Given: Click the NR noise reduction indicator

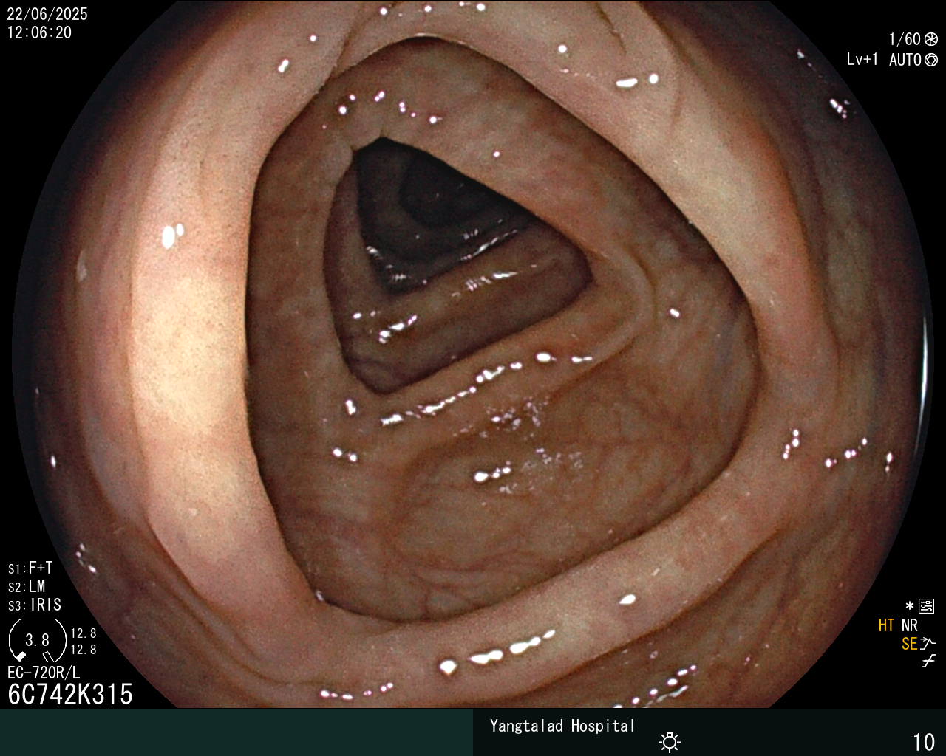Looking at the screenshot, I should 909,625.
